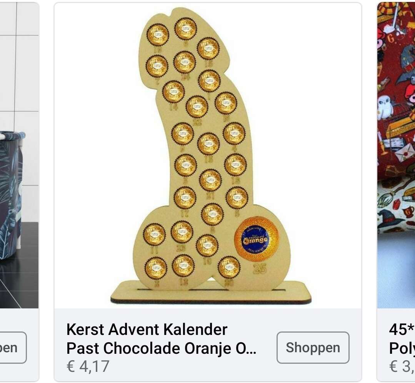Click the wooden base stand of the calendar

(x=211, y=293)
